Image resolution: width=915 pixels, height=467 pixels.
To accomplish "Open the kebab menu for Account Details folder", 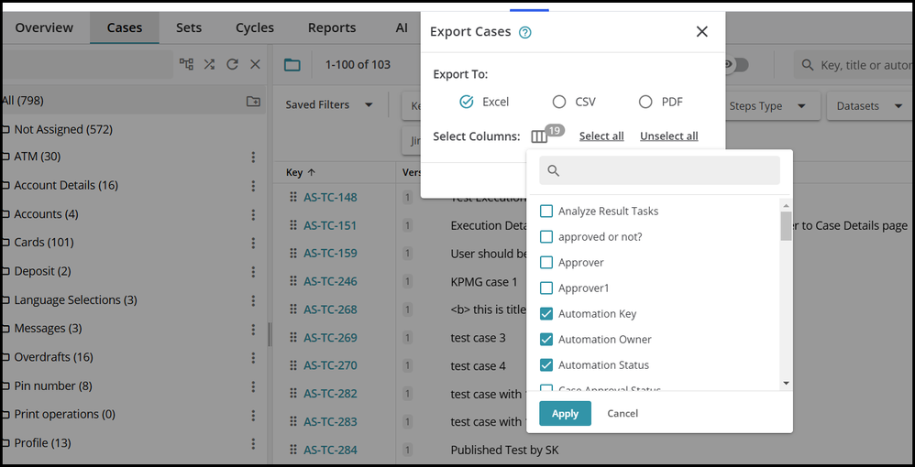I will 253,185.
